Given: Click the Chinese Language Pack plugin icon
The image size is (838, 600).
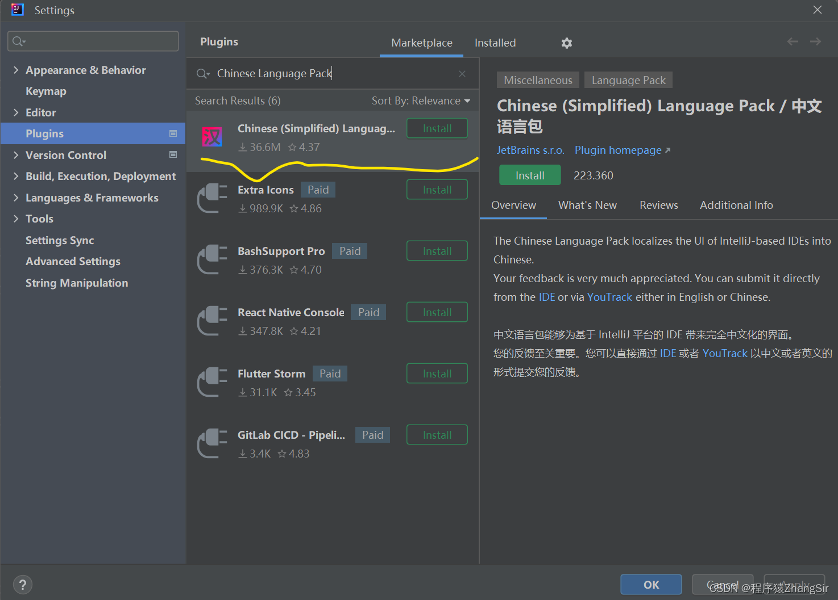Looking at the screenshot, I should pos(212,137).
